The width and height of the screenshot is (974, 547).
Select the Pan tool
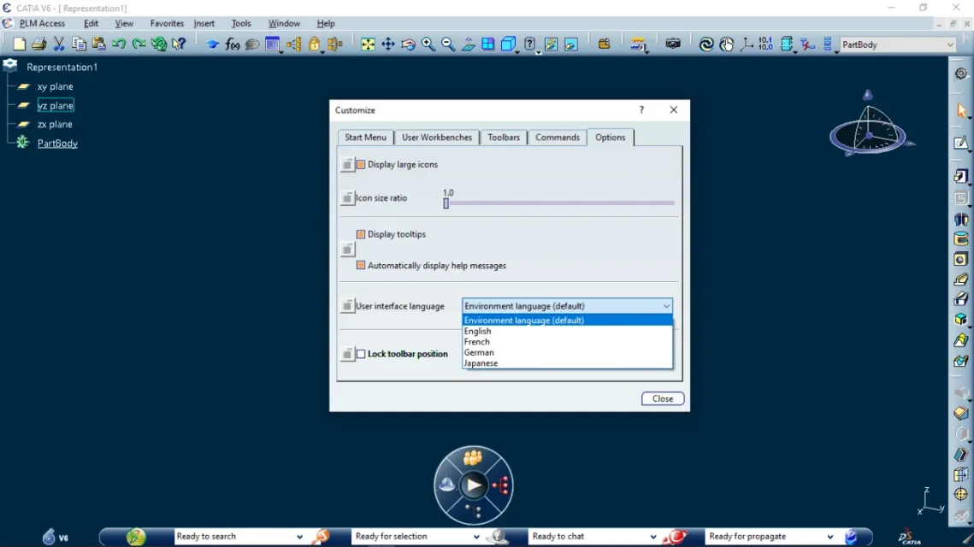[387, 44]
